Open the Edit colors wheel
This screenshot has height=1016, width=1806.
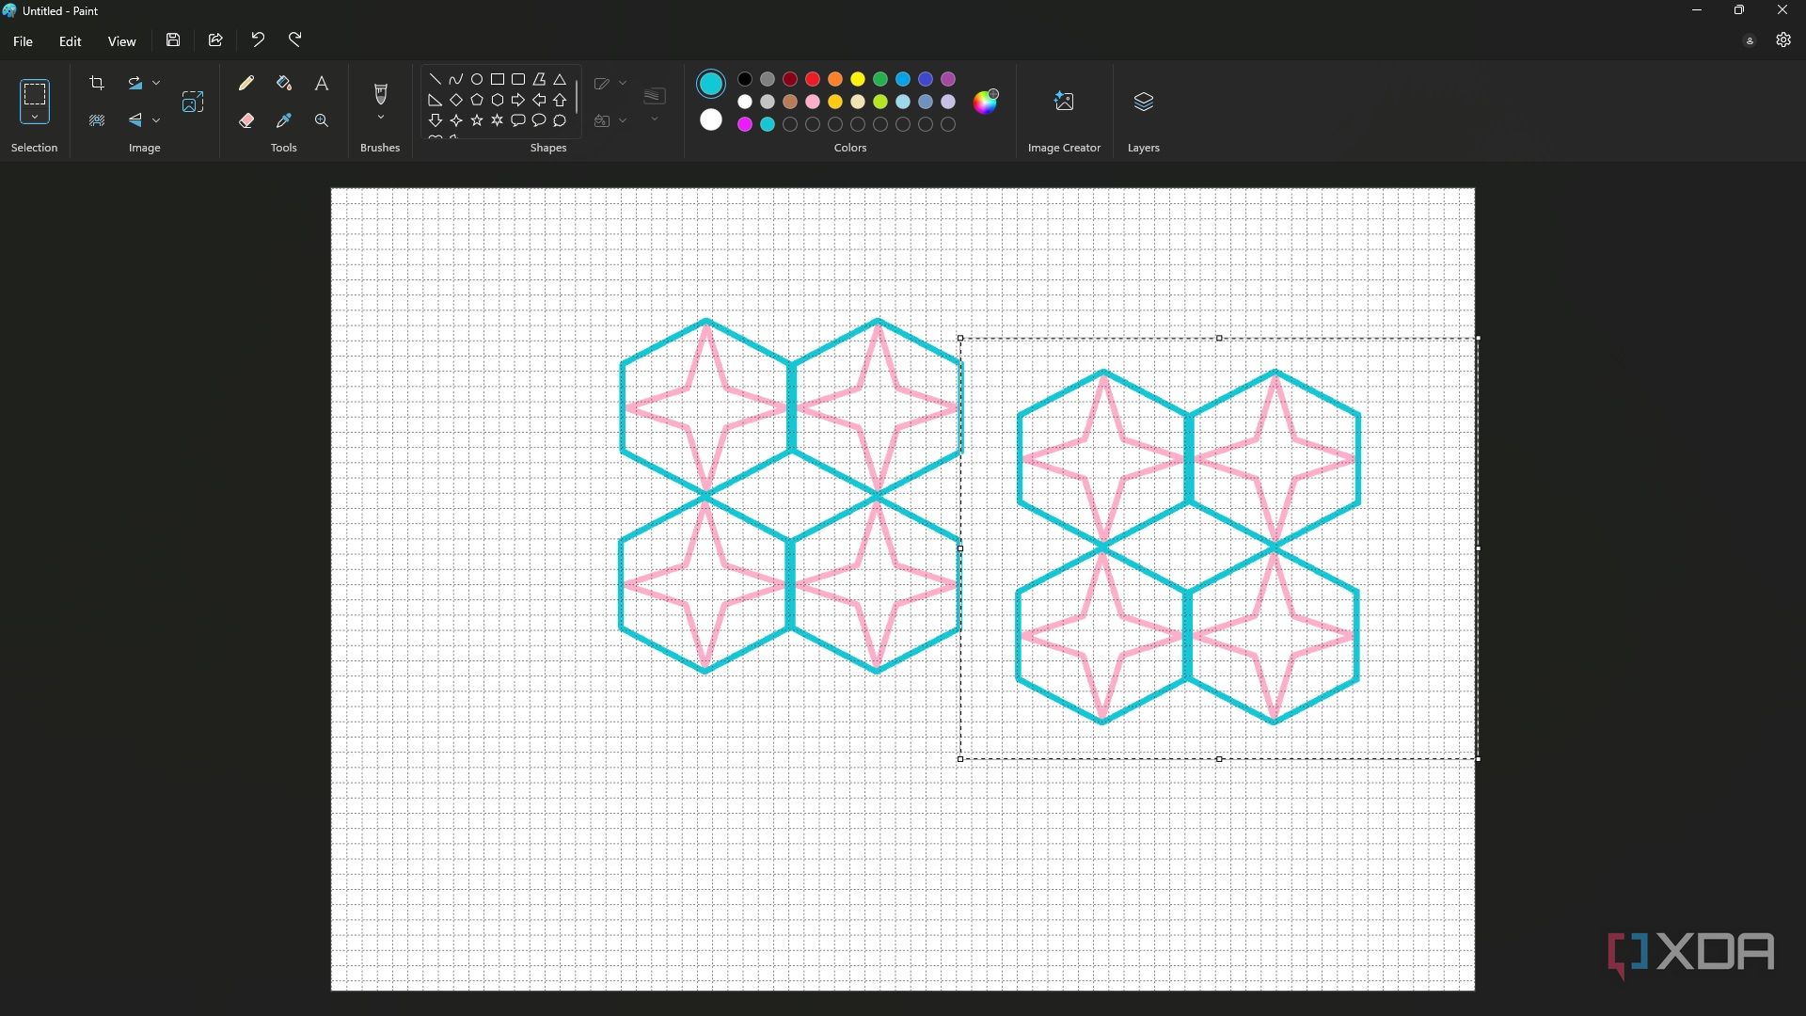[x=985, y=102]
